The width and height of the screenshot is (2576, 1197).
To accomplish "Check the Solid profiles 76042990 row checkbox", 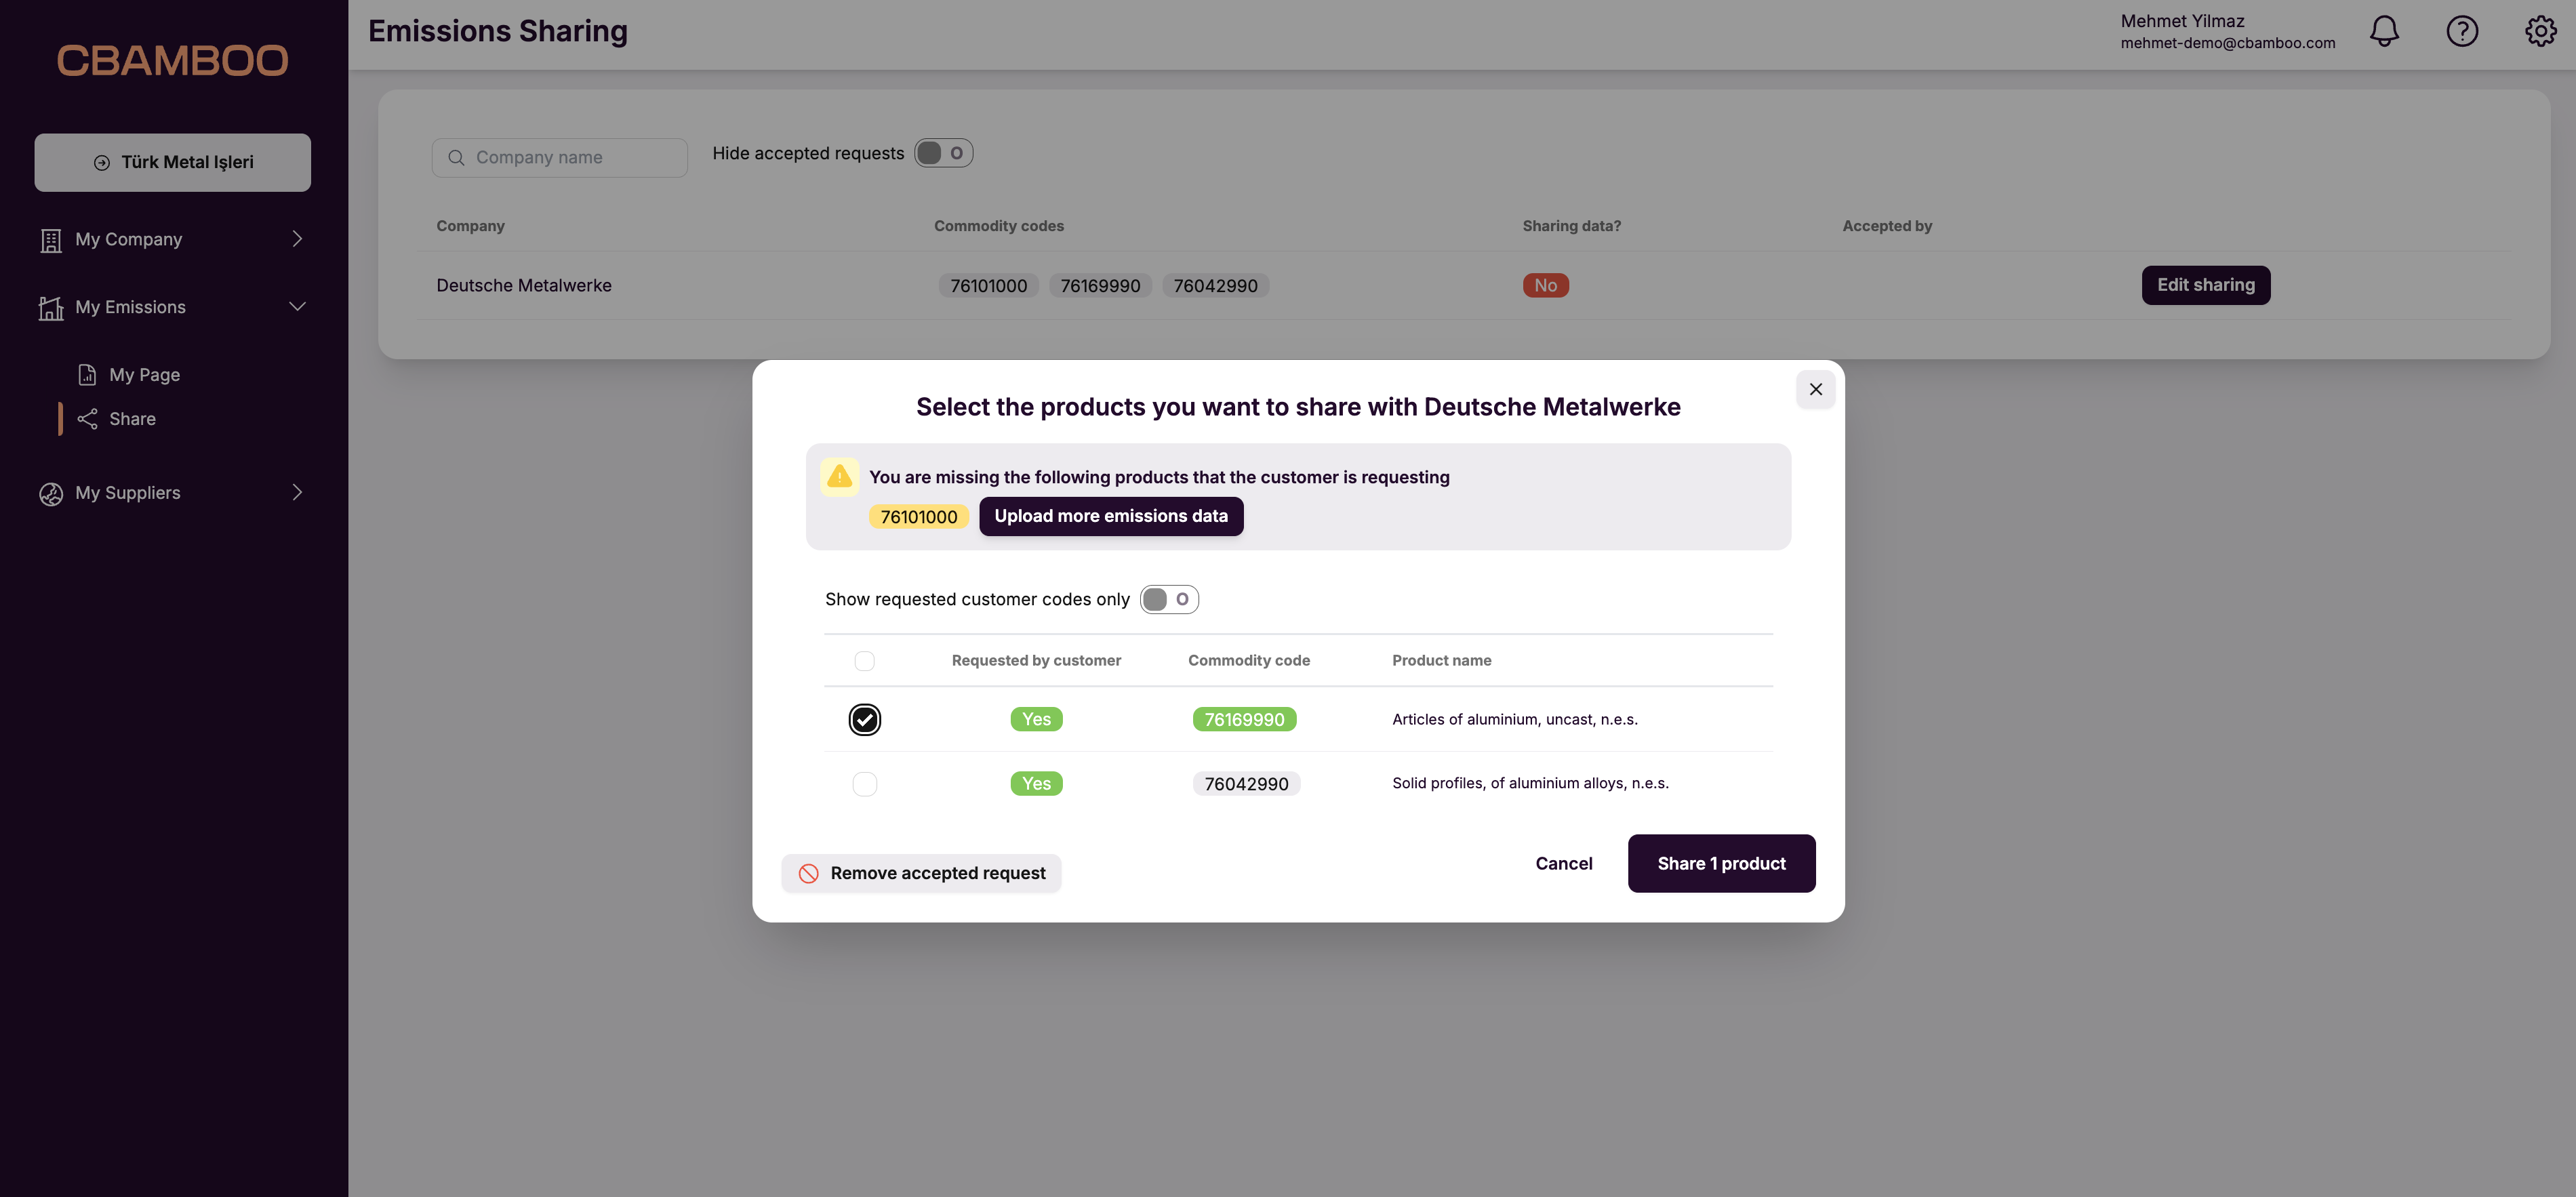I will point(865,783).
